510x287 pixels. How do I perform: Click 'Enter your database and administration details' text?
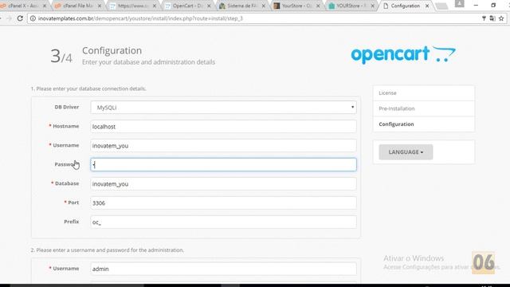[149, 62]
